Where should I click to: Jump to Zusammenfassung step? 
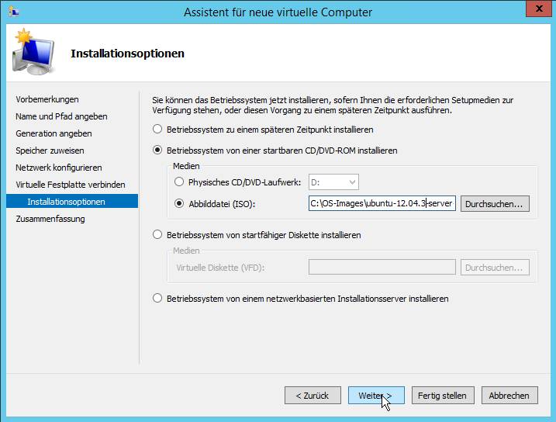click(x=50, y=219)
